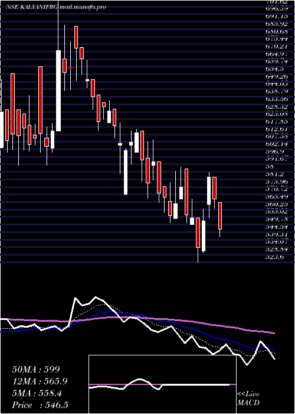Screen dimensions: 295x414
Task: Open the MACD inset chart box
Action: 162,384
